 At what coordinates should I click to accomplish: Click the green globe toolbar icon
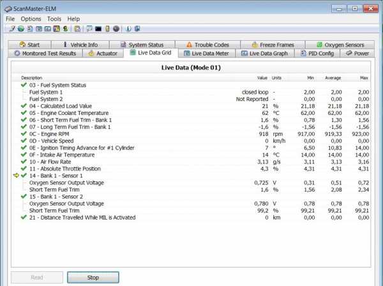click(20, 29)
